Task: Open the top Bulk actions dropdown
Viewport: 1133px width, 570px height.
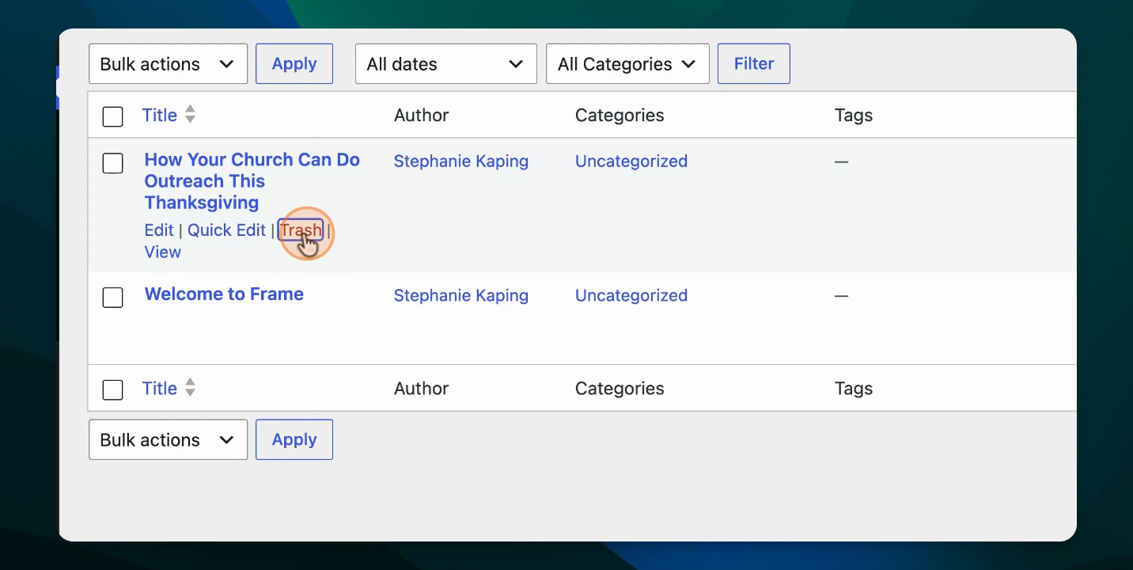Action: tap(168, 64)
